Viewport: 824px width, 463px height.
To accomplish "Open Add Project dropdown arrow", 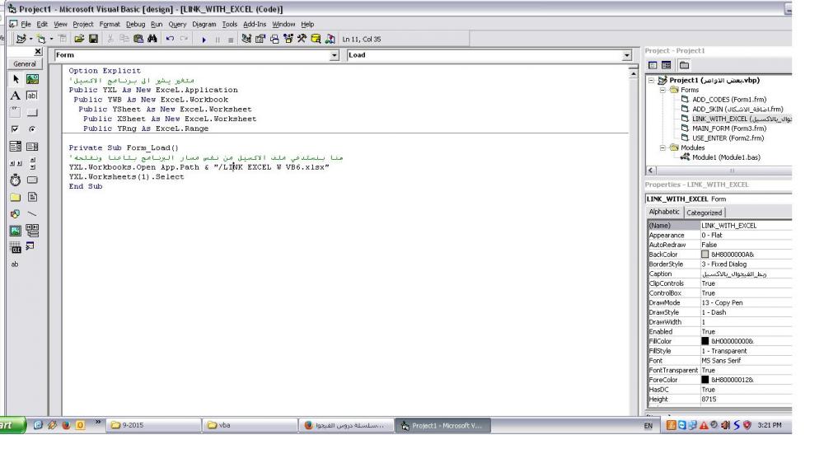I will point(30,39).
